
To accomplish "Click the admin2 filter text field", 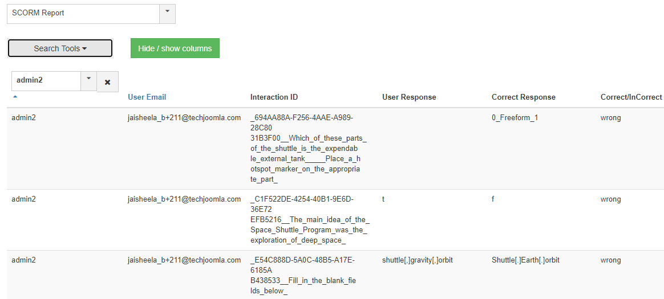I will 46,80.
